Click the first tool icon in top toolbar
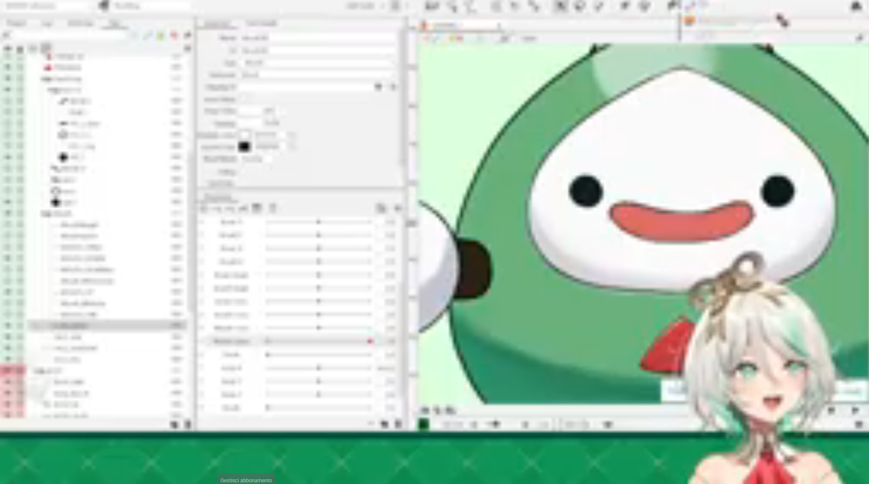This screenshot has height=484, width=869. pyautogui.click(x=431, y=6)
